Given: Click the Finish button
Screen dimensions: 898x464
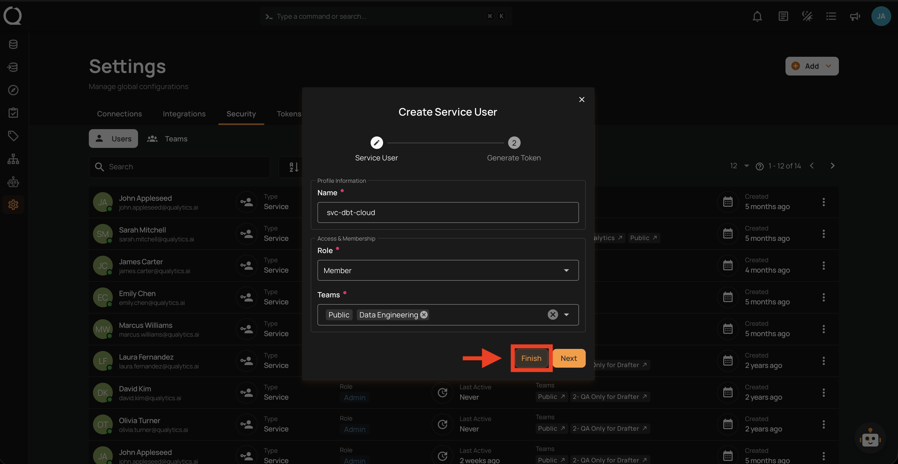Looking at the screenshot, I should click(x=531, y=358).
